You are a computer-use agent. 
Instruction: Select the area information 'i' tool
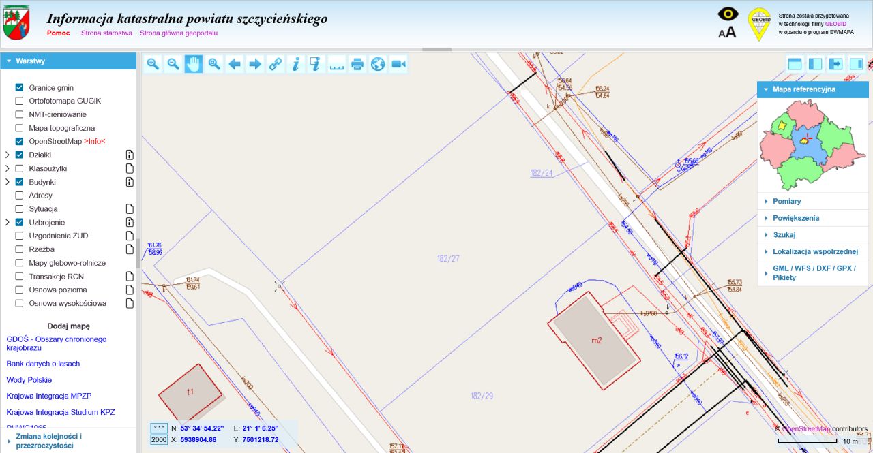[316, 64]
